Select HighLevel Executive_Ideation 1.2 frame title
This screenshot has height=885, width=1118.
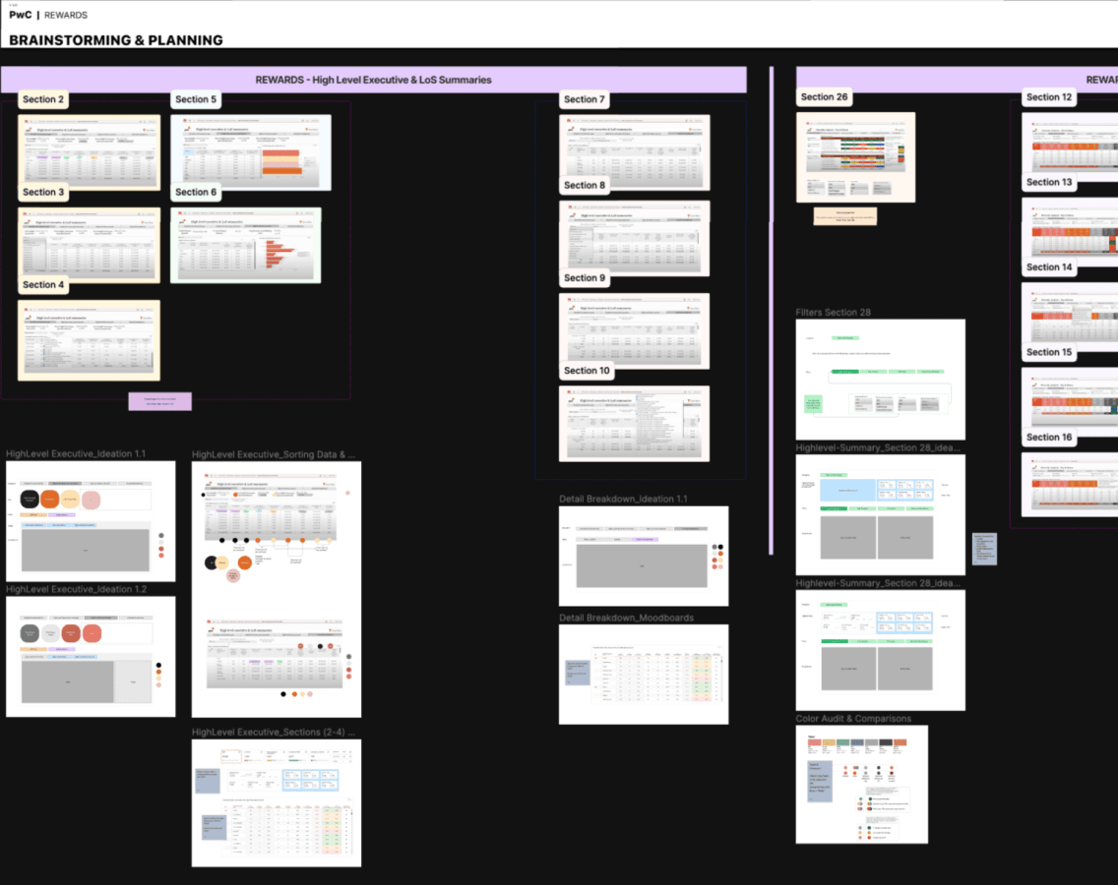click(76, 589)
